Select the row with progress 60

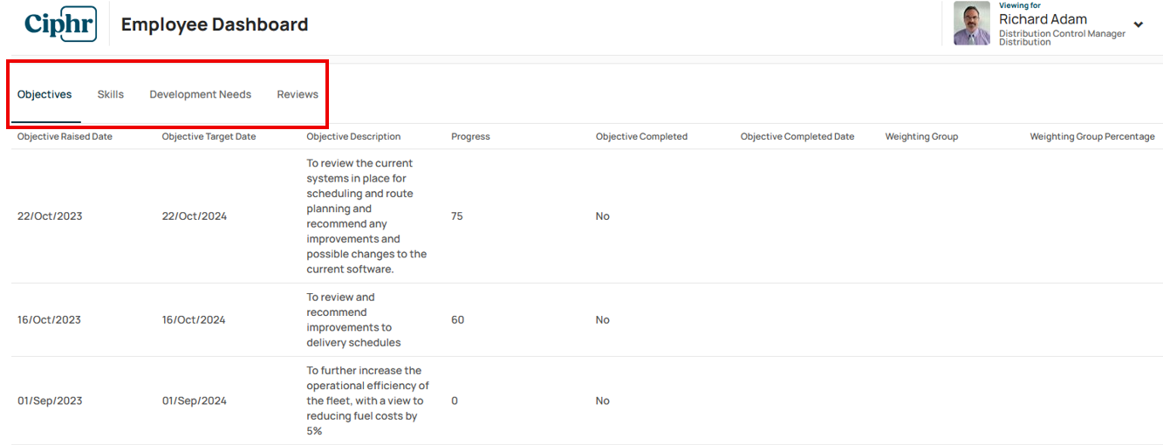pyautogui.click(x=586, y=320)
